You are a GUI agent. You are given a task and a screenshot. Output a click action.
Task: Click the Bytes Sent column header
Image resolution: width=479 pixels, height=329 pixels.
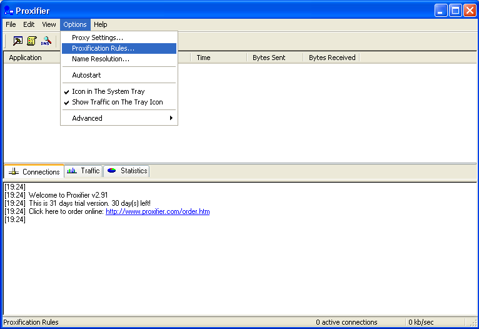pos(275,58)
